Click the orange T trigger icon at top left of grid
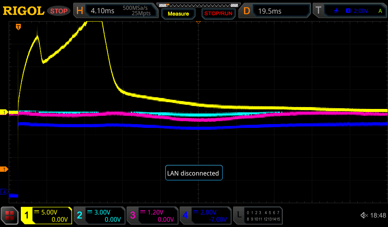The width and height of the screenshot is (388, 227). click(18, 27)
